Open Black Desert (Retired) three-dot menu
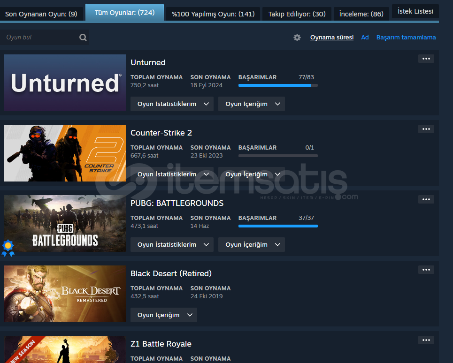This screenshot has width=453, height=363. [x=426, y=270]
